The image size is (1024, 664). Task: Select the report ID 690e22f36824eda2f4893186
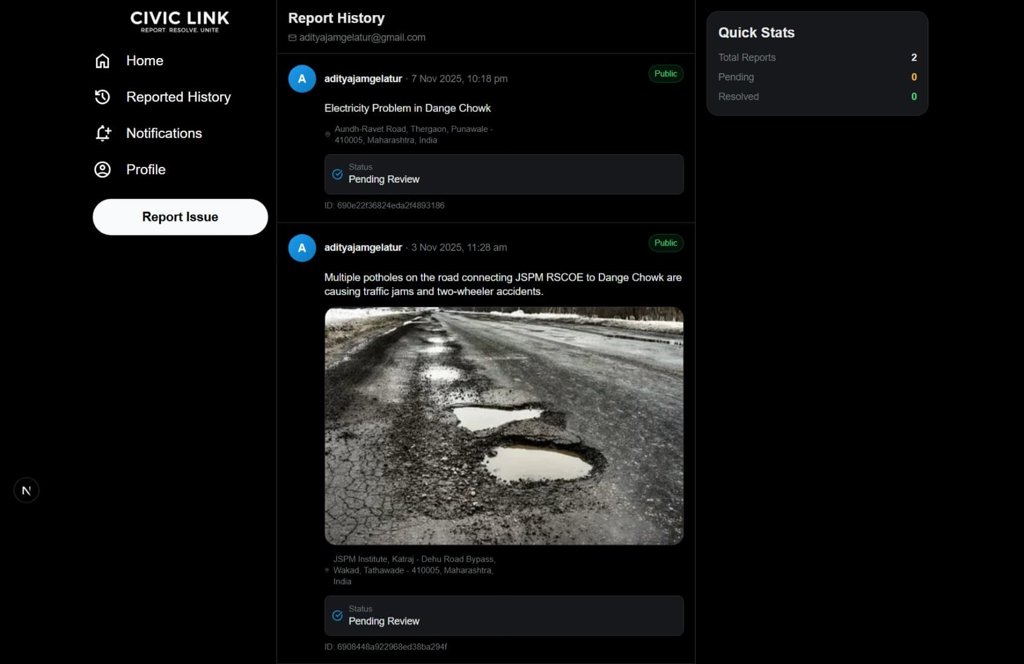click(385, 206)
